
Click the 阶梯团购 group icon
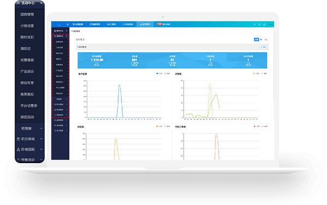point(19,150)
